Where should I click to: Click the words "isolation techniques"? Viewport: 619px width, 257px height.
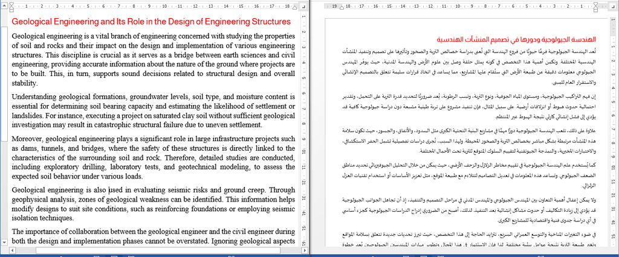[43, 218]
